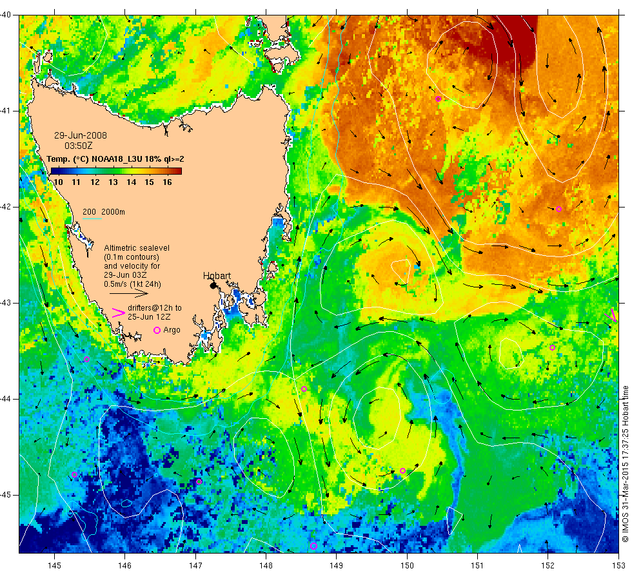Click the '13' color bar tick label
632x580 pixels.
pyautogui.click(x=113, y=182)
